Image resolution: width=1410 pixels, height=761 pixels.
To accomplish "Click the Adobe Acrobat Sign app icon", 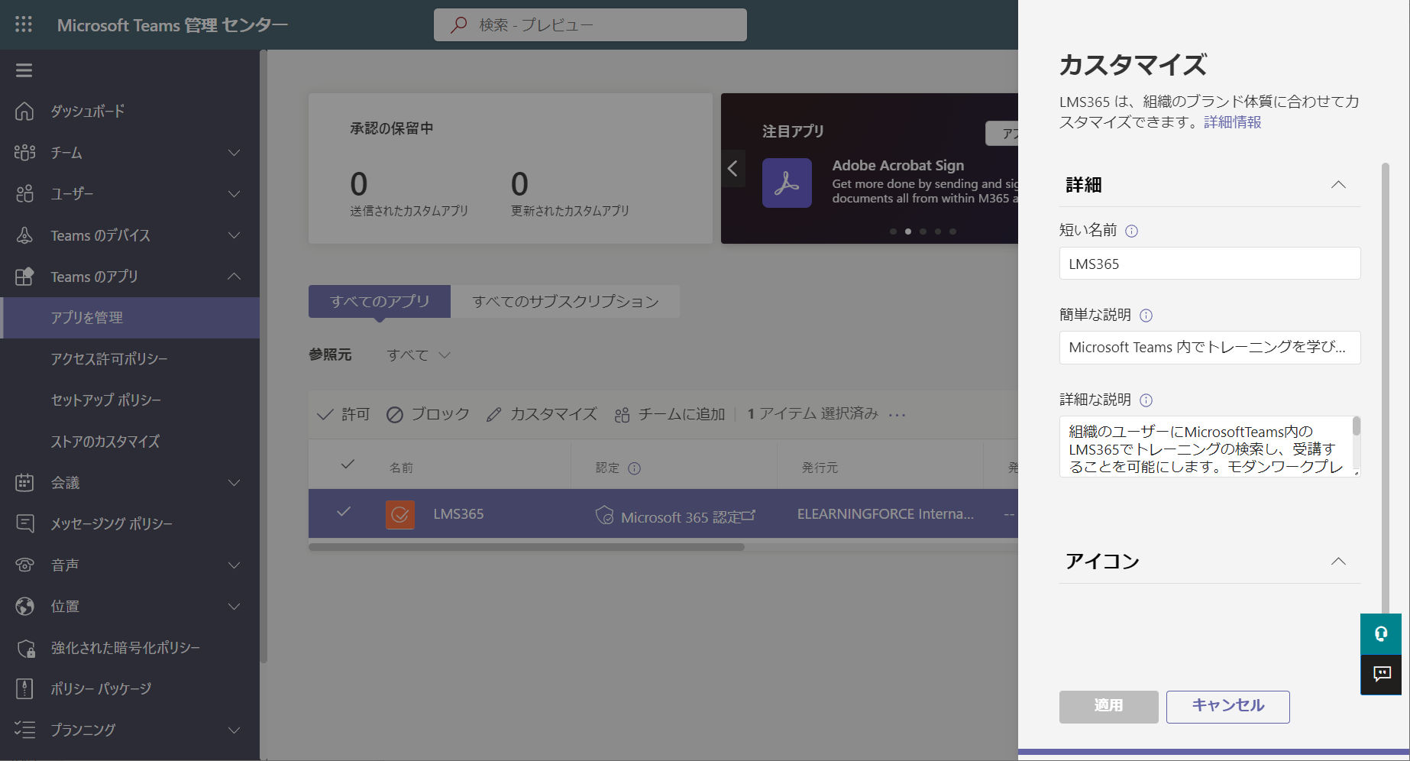I will pos(787,183).
